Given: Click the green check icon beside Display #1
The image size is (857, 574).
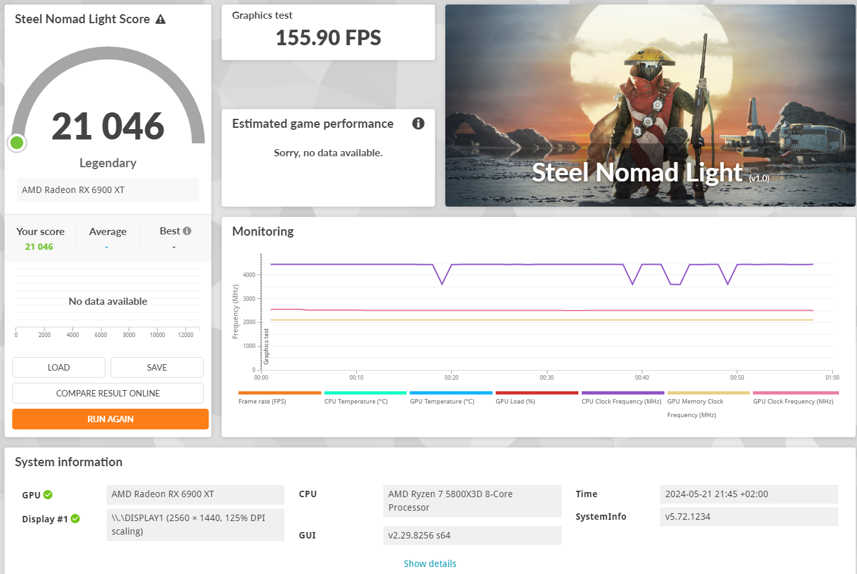Looking at the screenshot, I should [x=76, y=518].
